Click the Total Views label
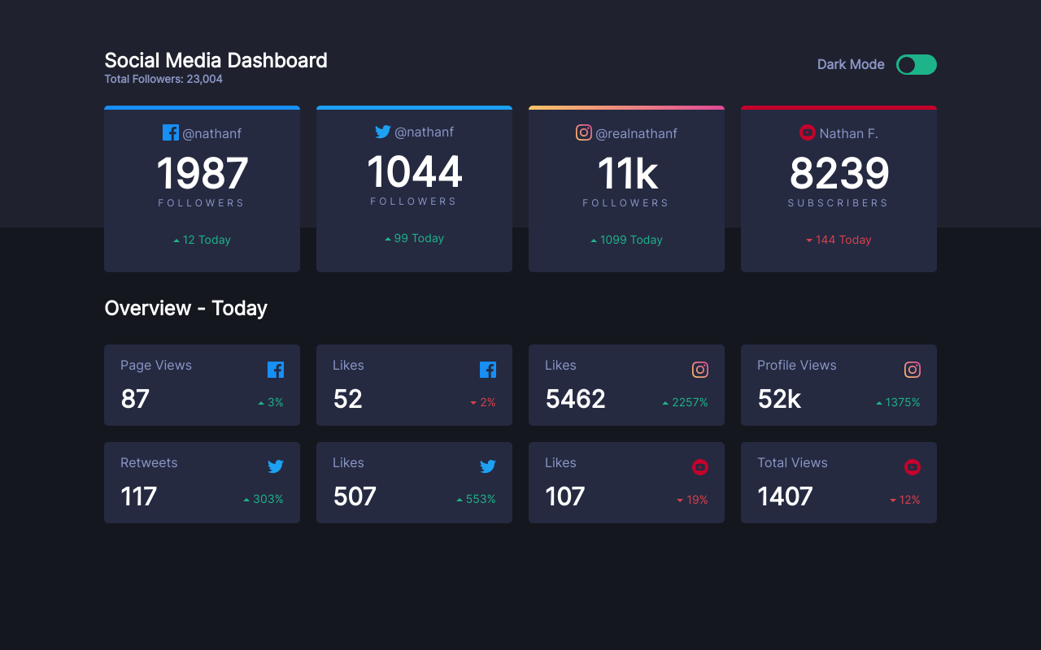 point(792,463)
